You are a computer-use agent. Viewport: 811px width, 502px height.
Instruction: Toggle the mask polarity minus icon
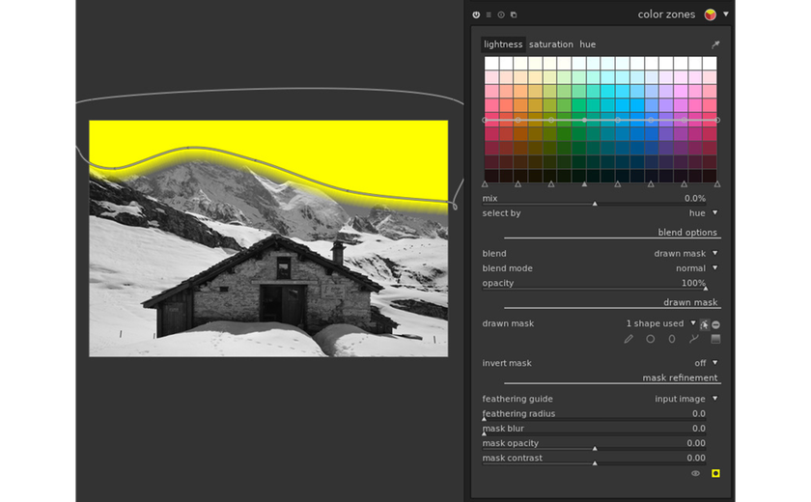pos(715,324)
